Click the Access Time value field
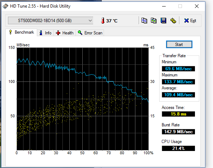The image size is (213, 168). point(178,114)
